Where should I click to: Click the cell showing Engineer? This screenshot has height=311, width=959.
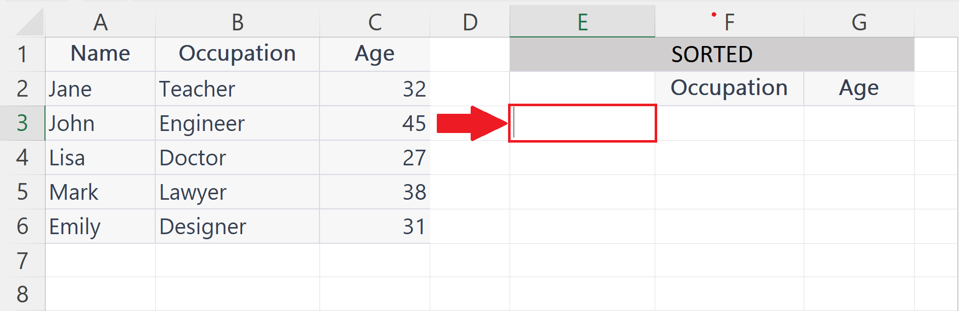pos(237,123)
